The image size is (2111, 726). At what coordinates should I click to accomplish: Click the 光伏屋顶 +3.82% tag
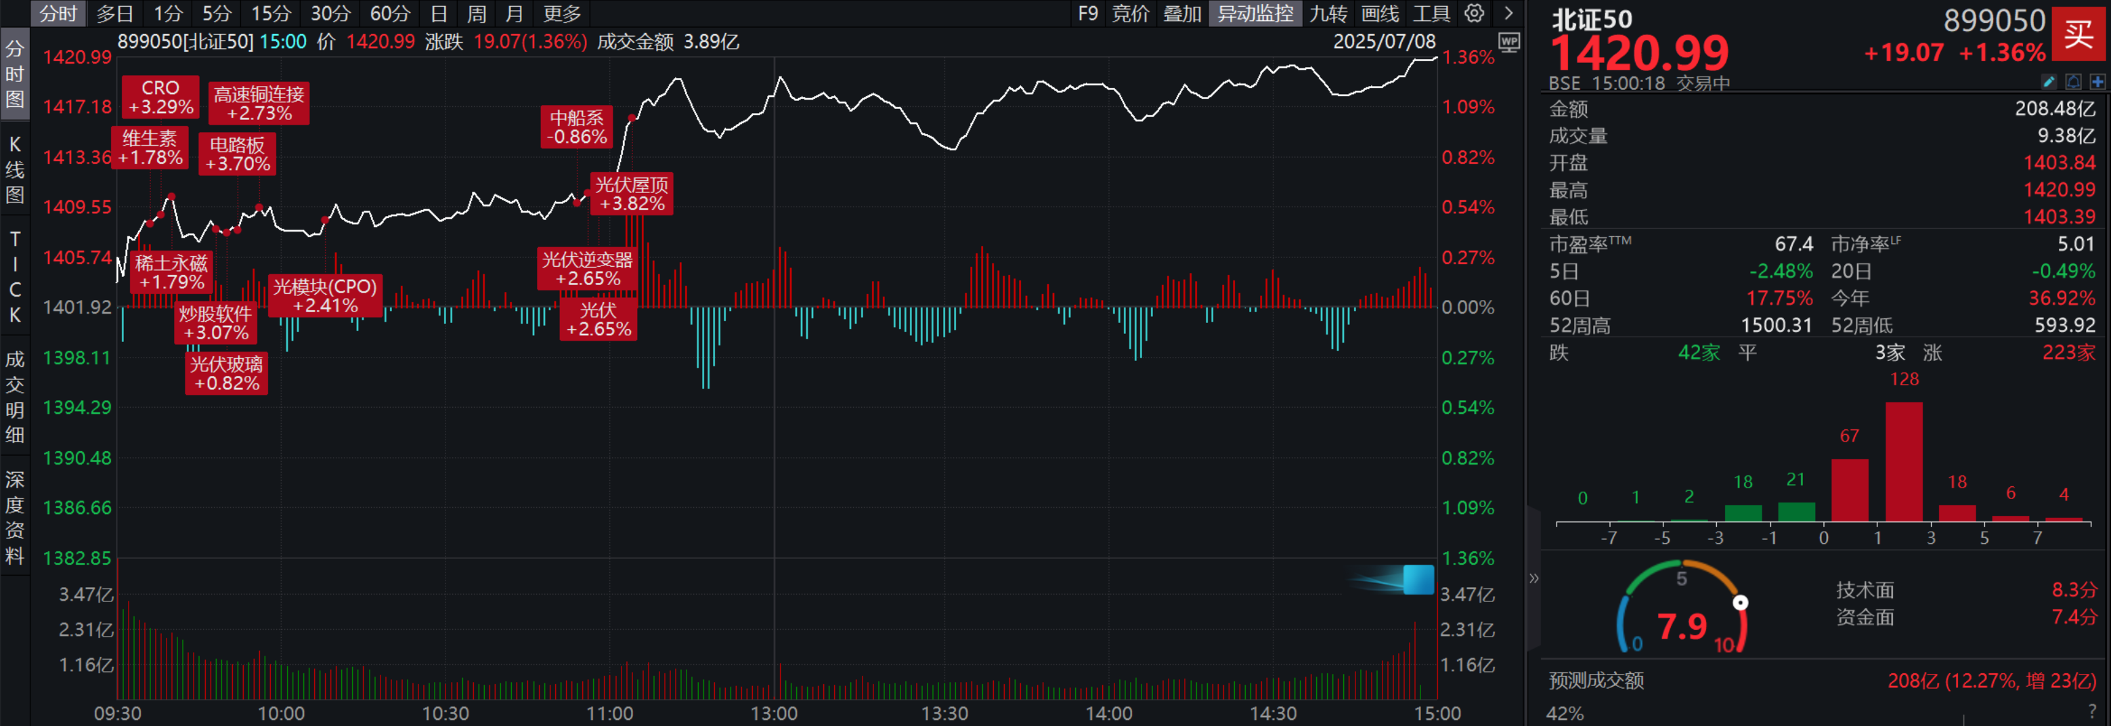[x=632, y=194]
